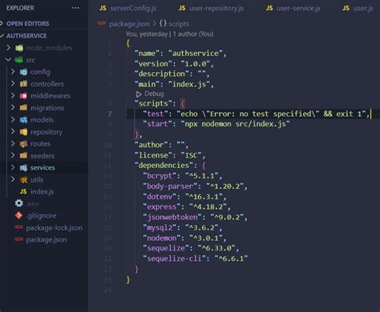Image resolution: width=380 pixels, height=312 pixels.
Task: Click the package-lock.json file icon
Action: point(18,227)
